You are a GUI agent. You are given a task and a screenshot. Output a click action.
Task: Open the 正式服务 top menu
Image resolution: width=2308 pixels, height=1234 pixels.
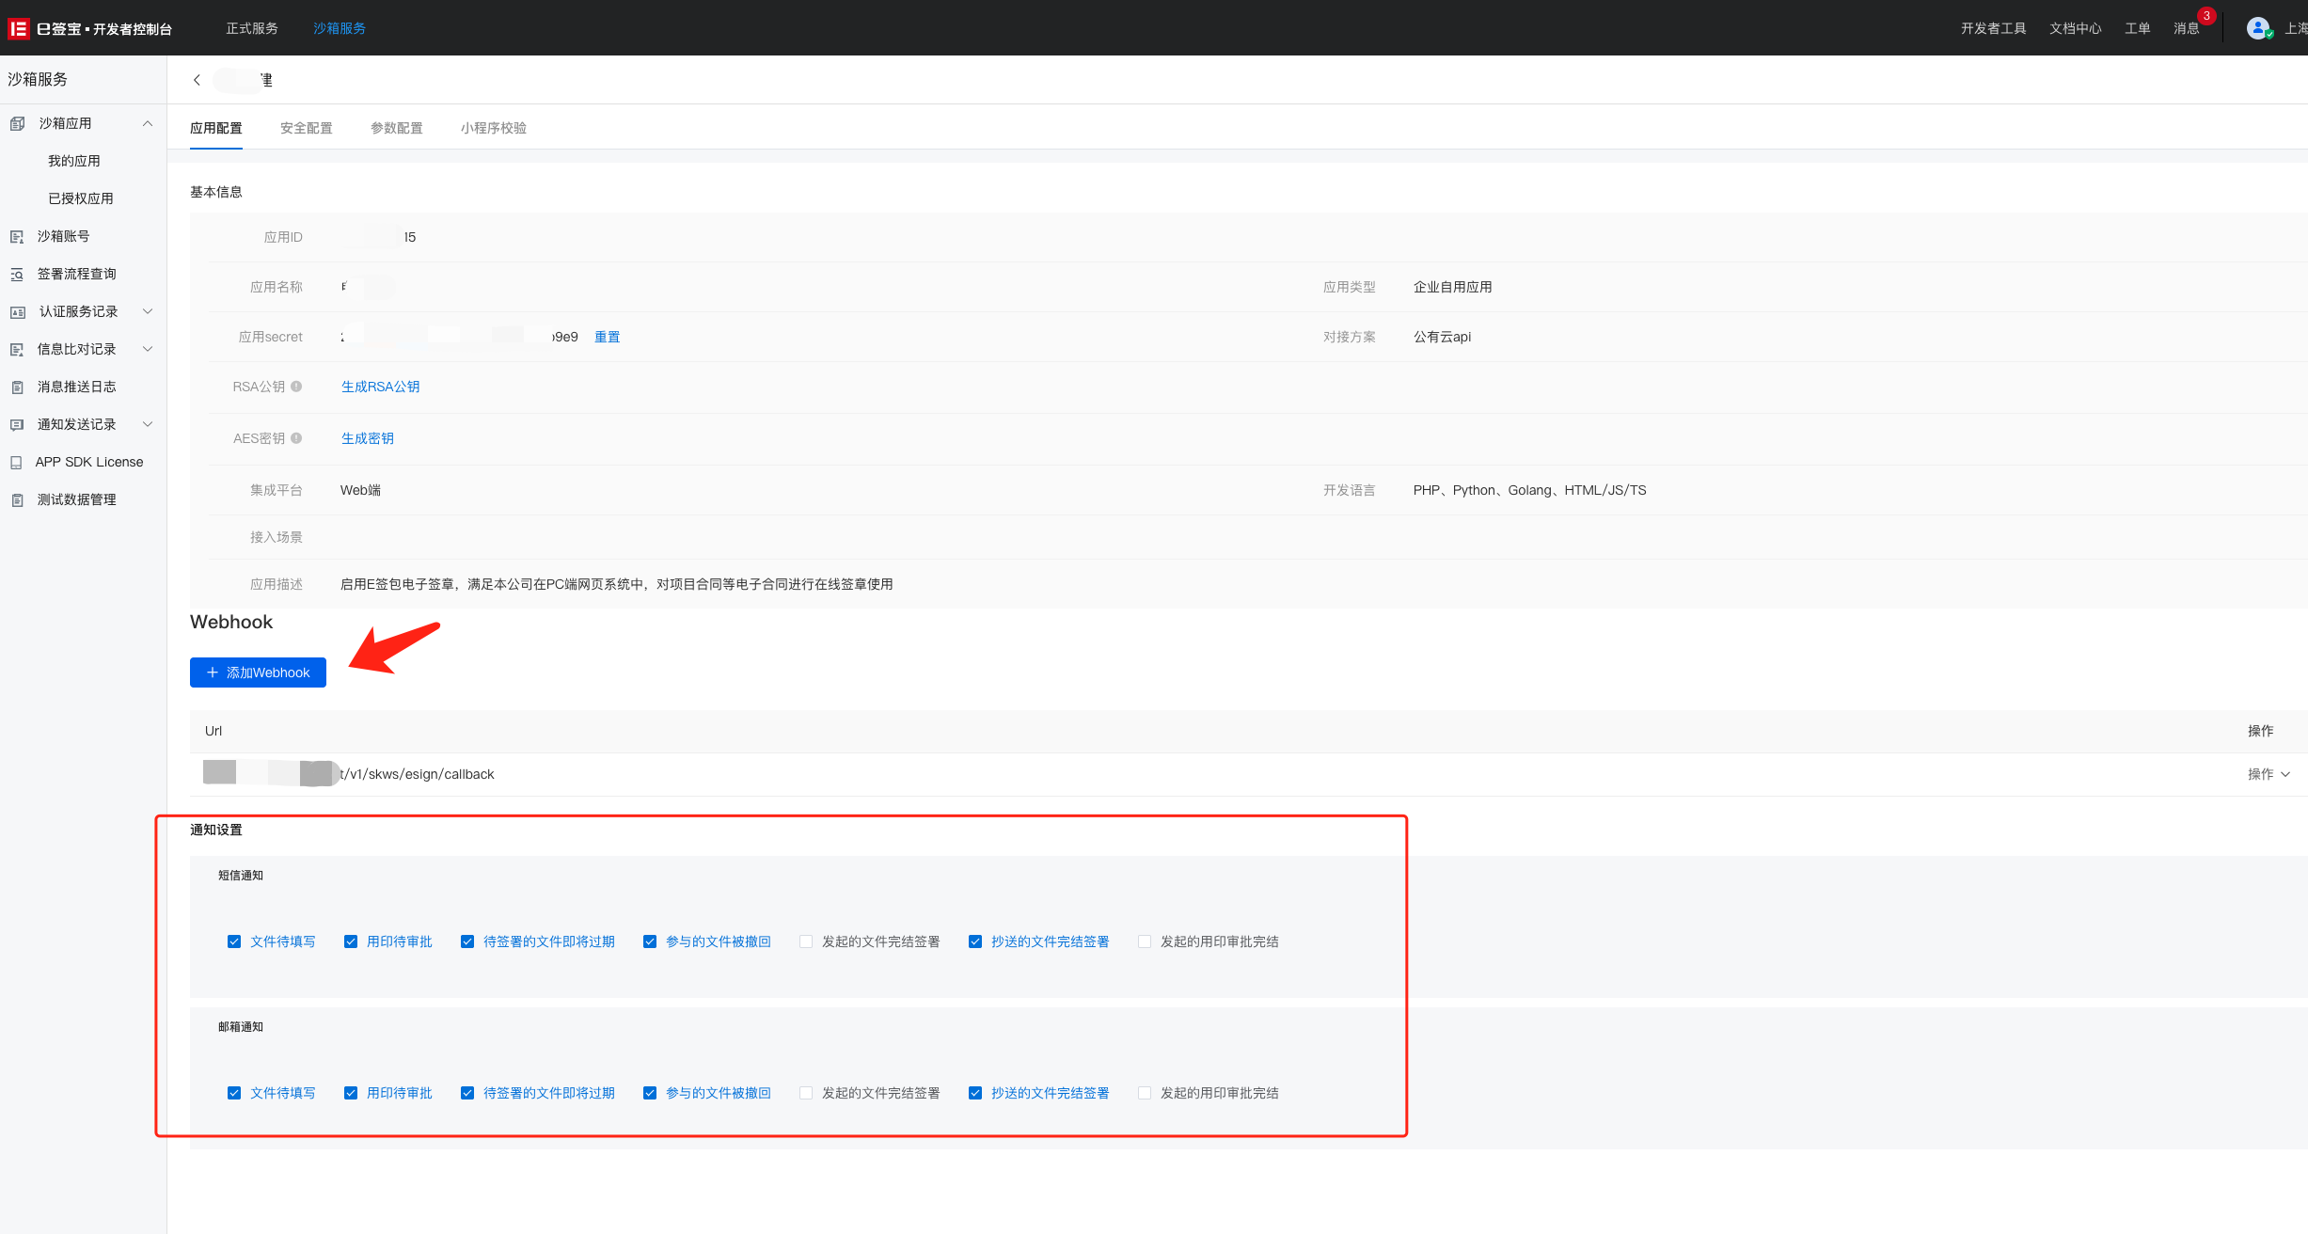[252, 28]
